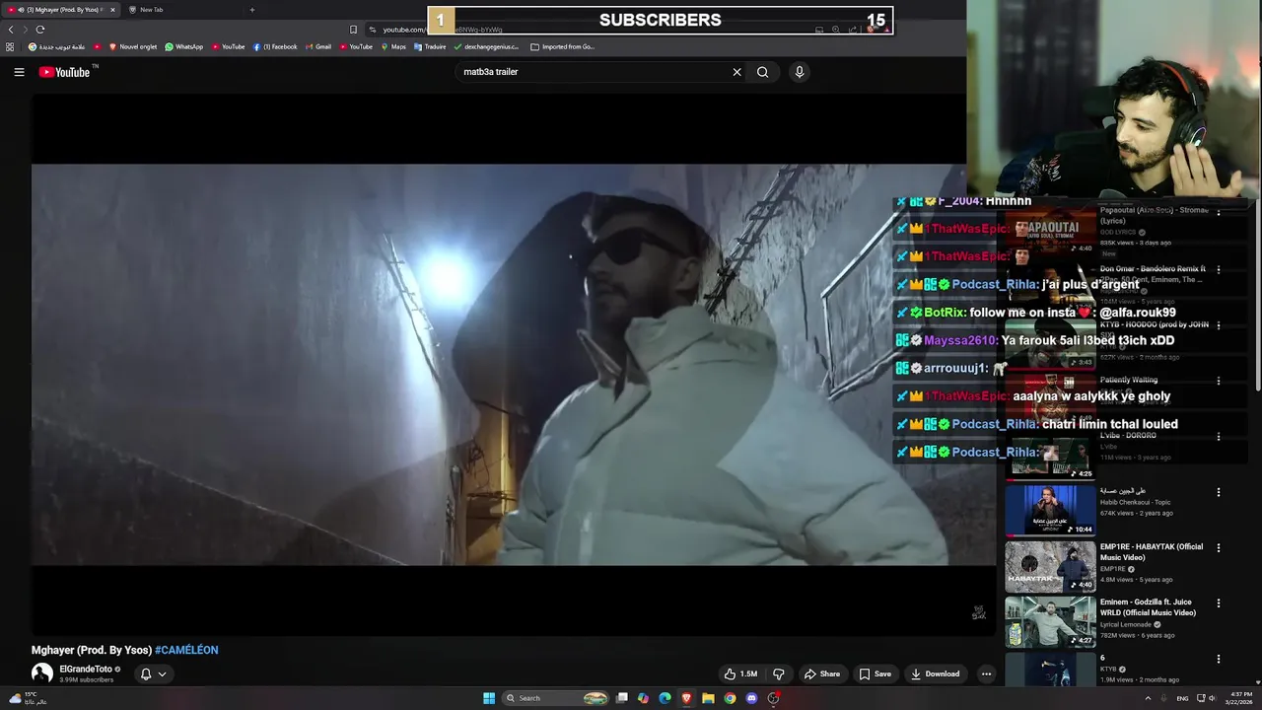Open options menu for EMP1RE HABAYTAK video
Image resolution: width=1262 pixels, height=710 pixels.
tap(1219, 547)
